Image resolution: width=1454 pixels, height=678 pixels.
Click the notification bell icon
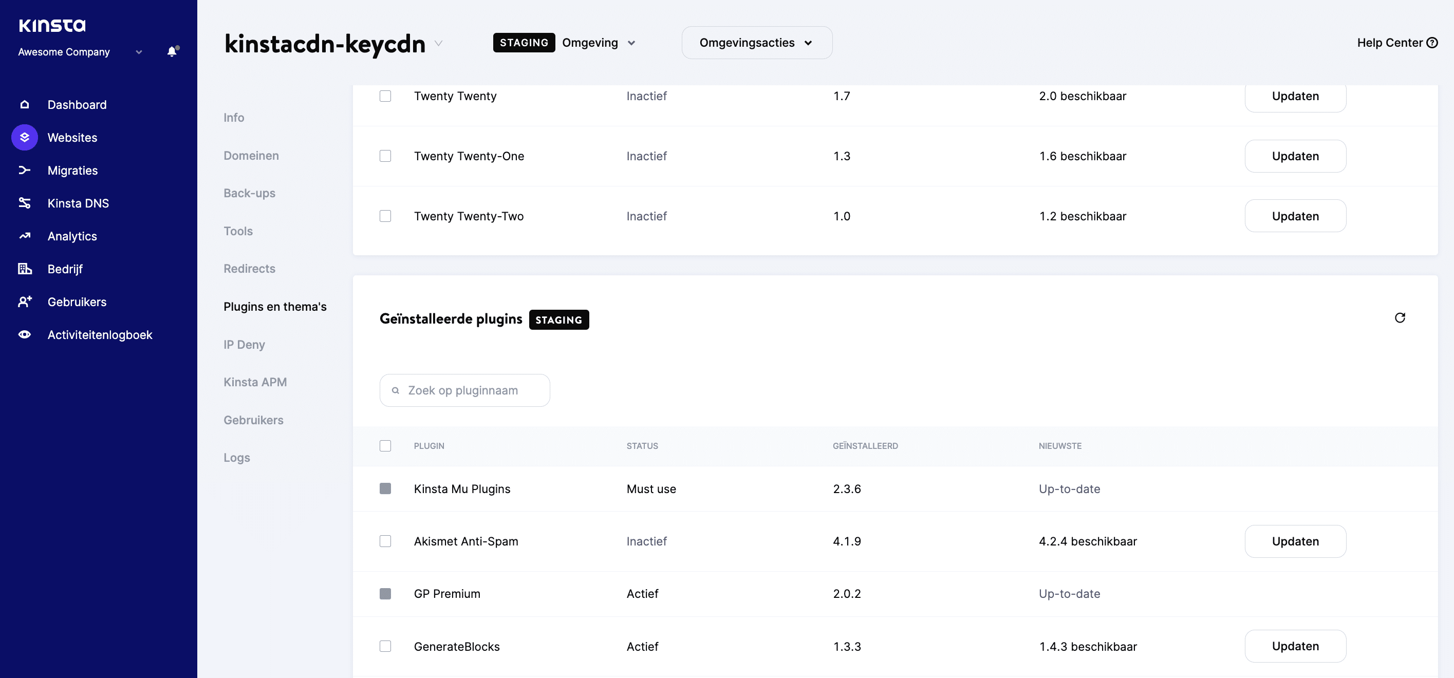pyautogui.click(x=171, y=51)
